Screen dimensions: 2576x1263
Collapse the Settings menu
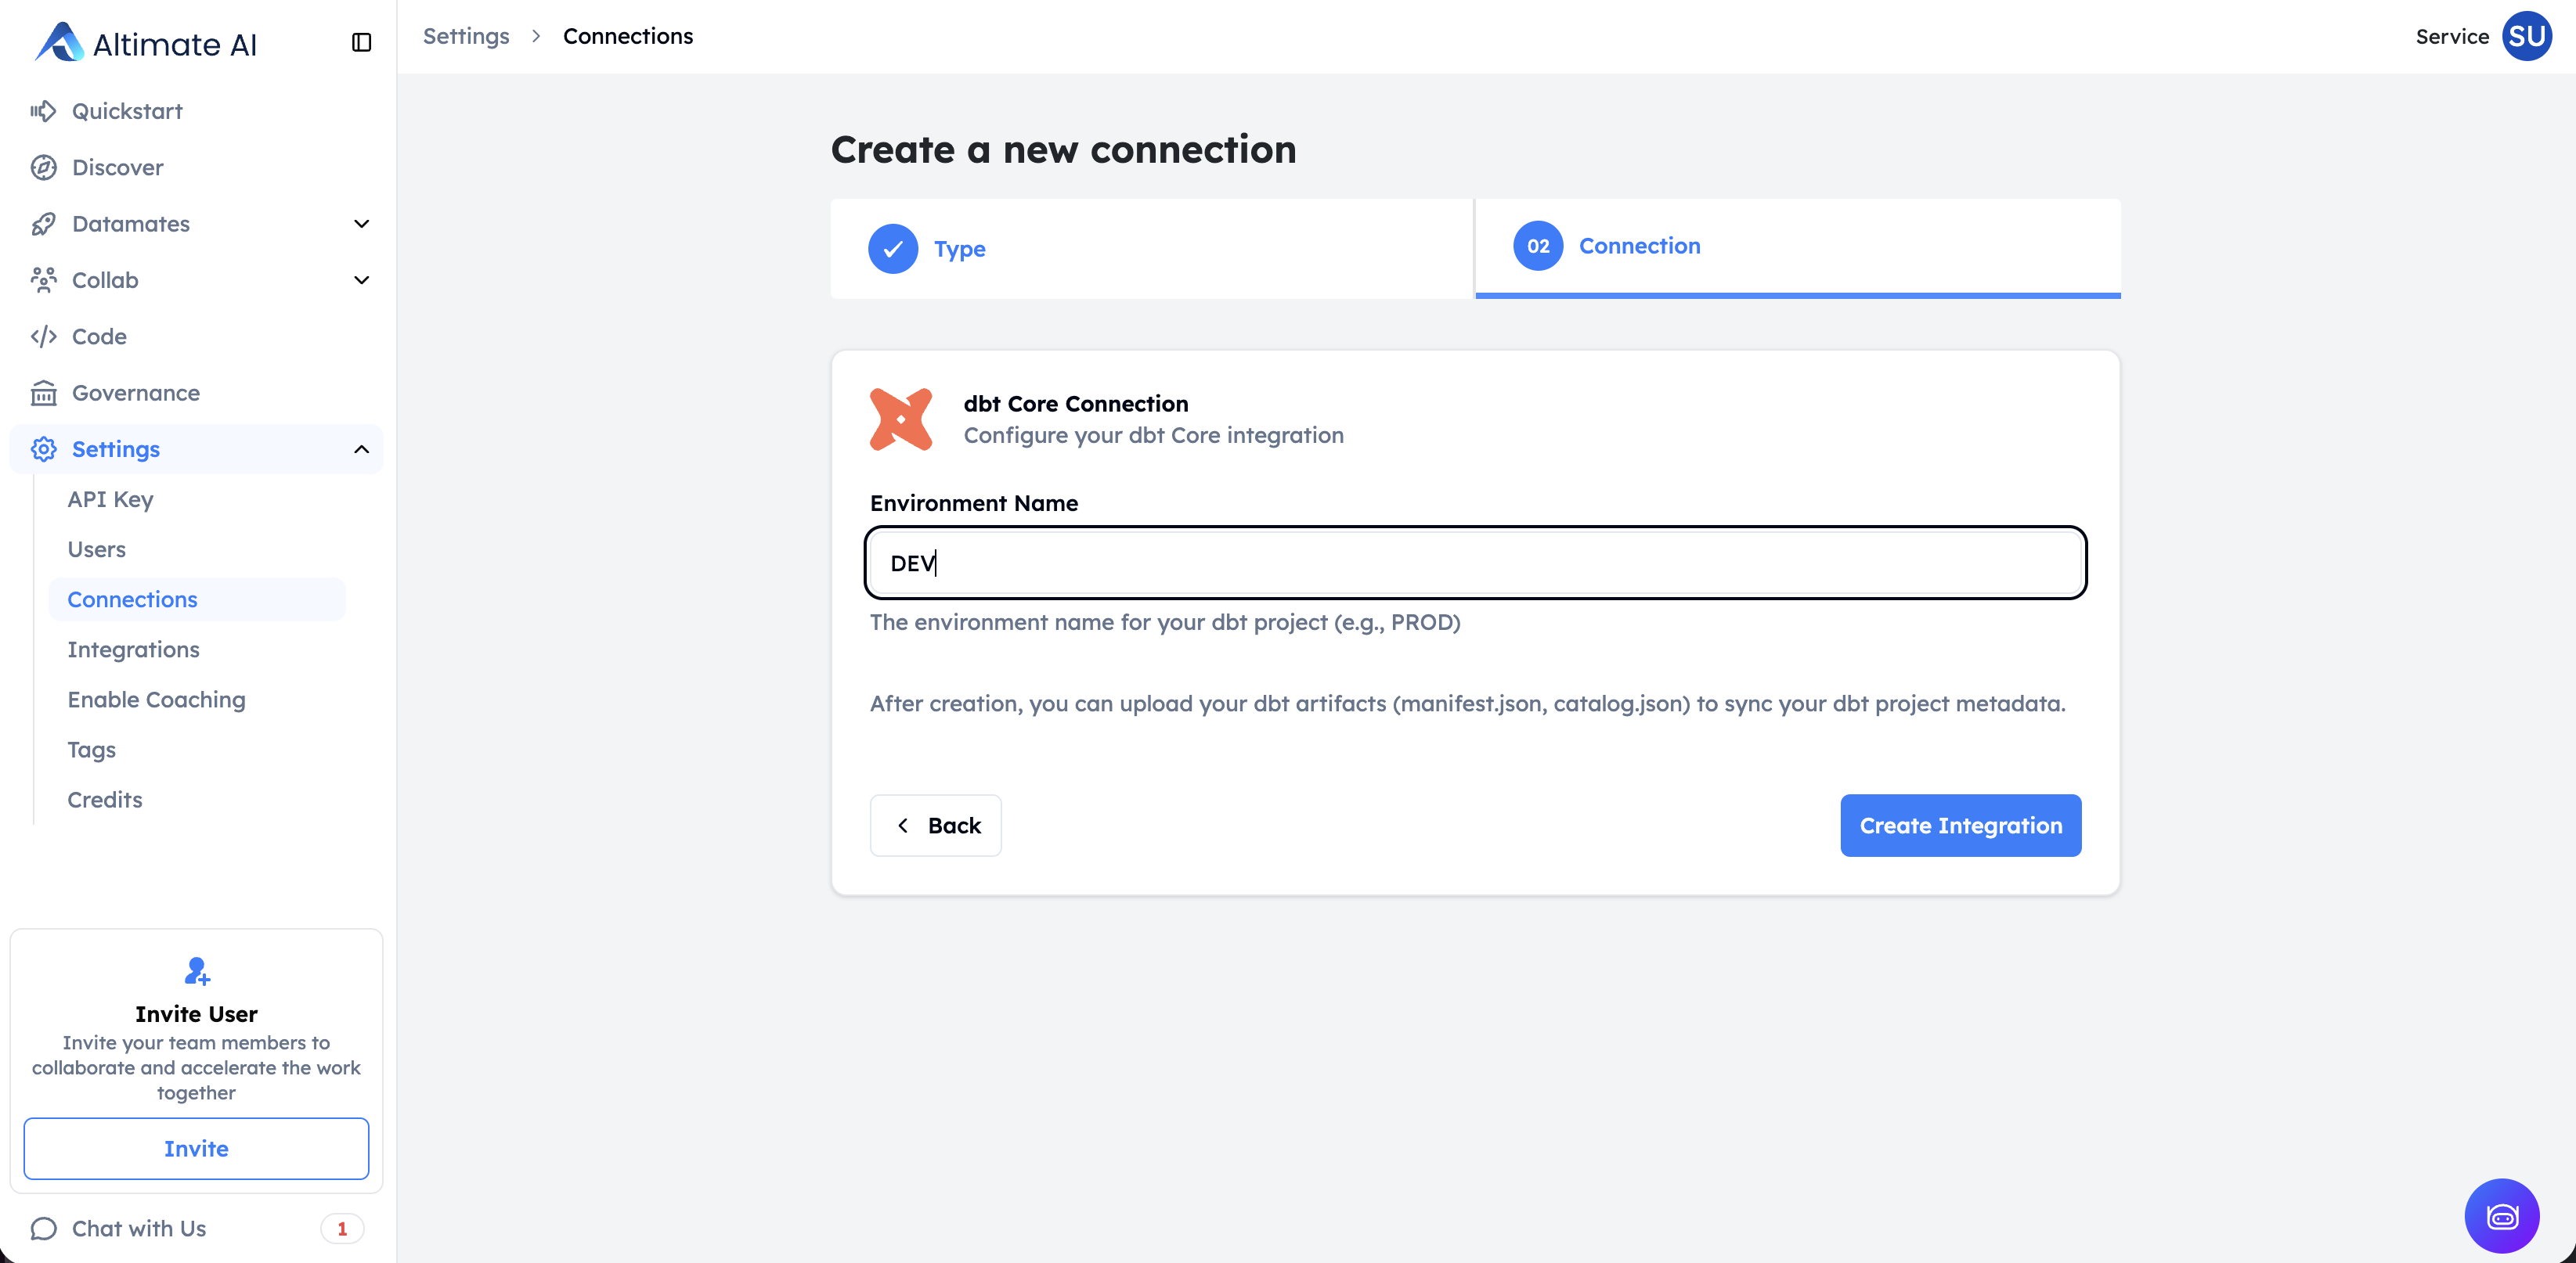point(361,448)
